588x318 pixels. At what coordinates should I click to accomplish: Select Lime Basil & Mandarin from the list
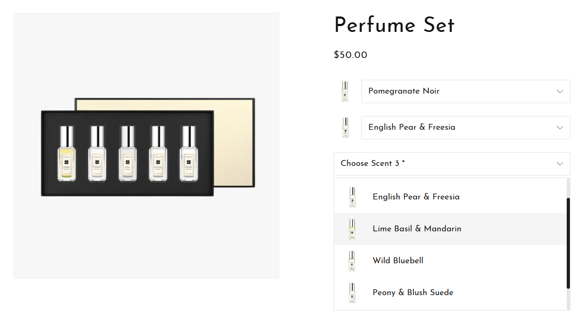pos(417,229)
